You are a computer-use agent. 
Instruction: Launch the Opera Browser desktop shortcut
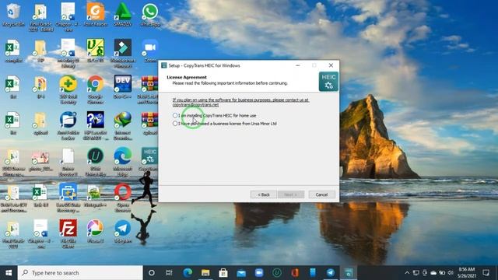(x=123, y=198)
